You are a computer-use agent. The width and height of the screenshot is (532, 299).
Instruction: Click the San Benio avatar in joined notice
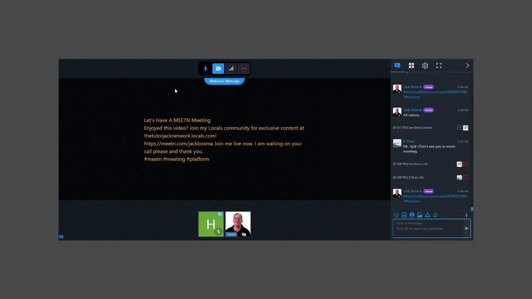465,128
